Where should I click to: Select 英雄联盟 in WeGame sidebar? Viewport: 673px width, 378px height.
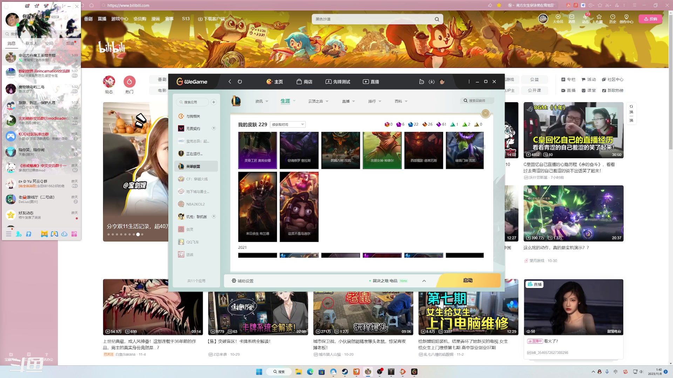pos(196,166)
